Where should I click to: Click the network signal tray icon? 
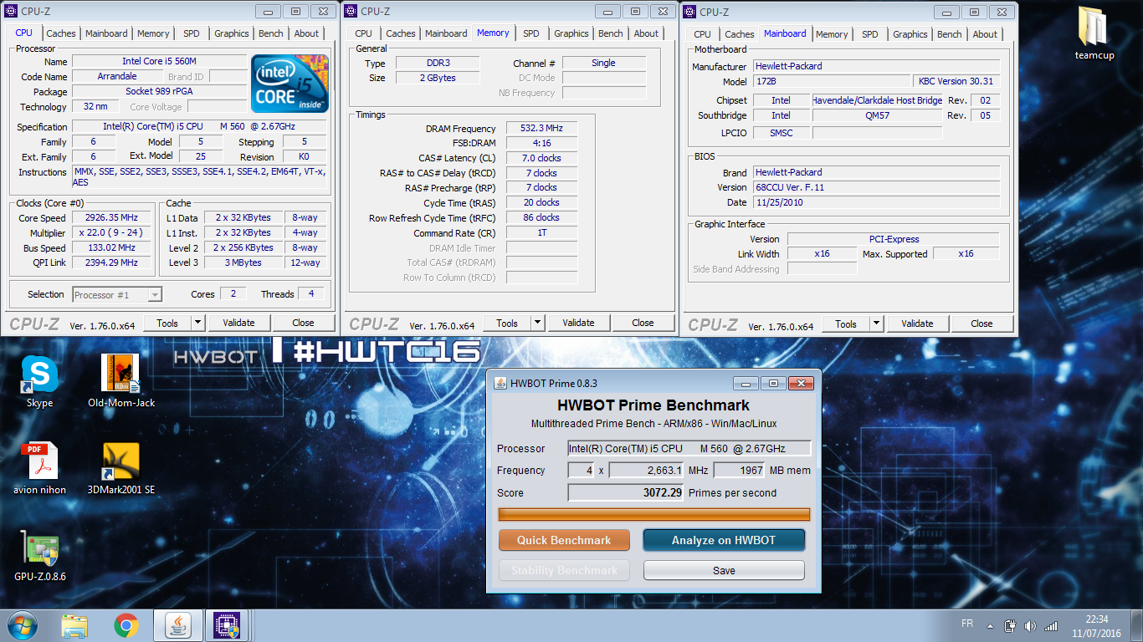coord(1052,625)
